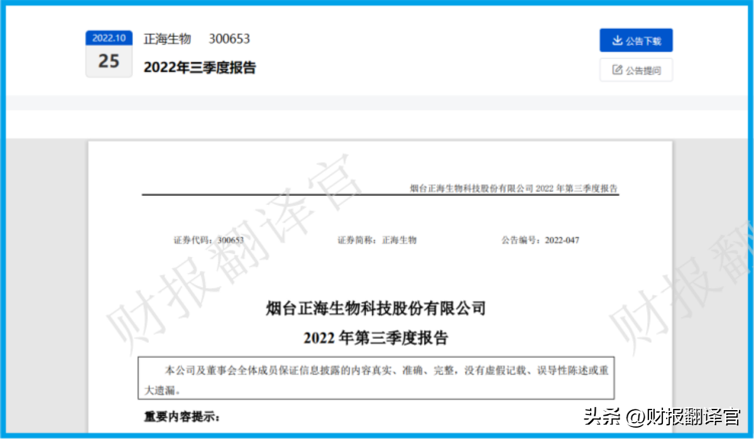Click the document running header "烟台正海生物科技股份有限公司 2022 年第三季度报告"
754x439 pixels.
514,188
